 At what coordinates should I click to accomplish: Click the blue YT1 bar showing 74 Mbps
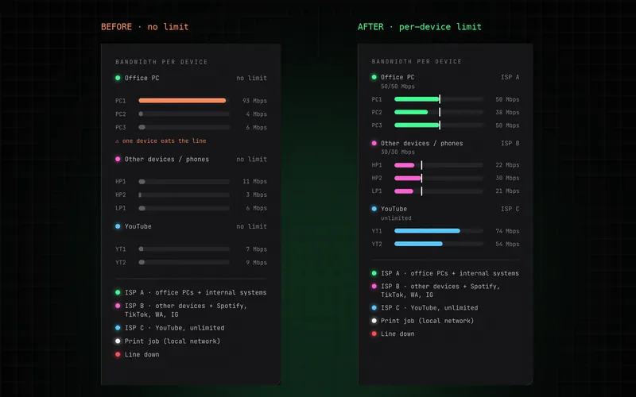[x=427, y=231]
